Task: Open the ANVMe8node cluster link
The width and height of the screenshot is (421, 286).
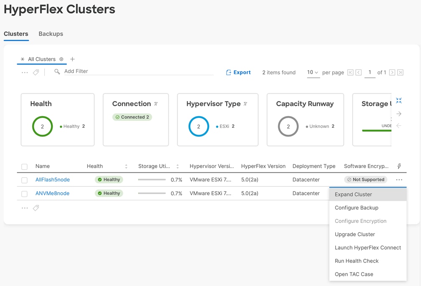Action: tap(52, 193)
